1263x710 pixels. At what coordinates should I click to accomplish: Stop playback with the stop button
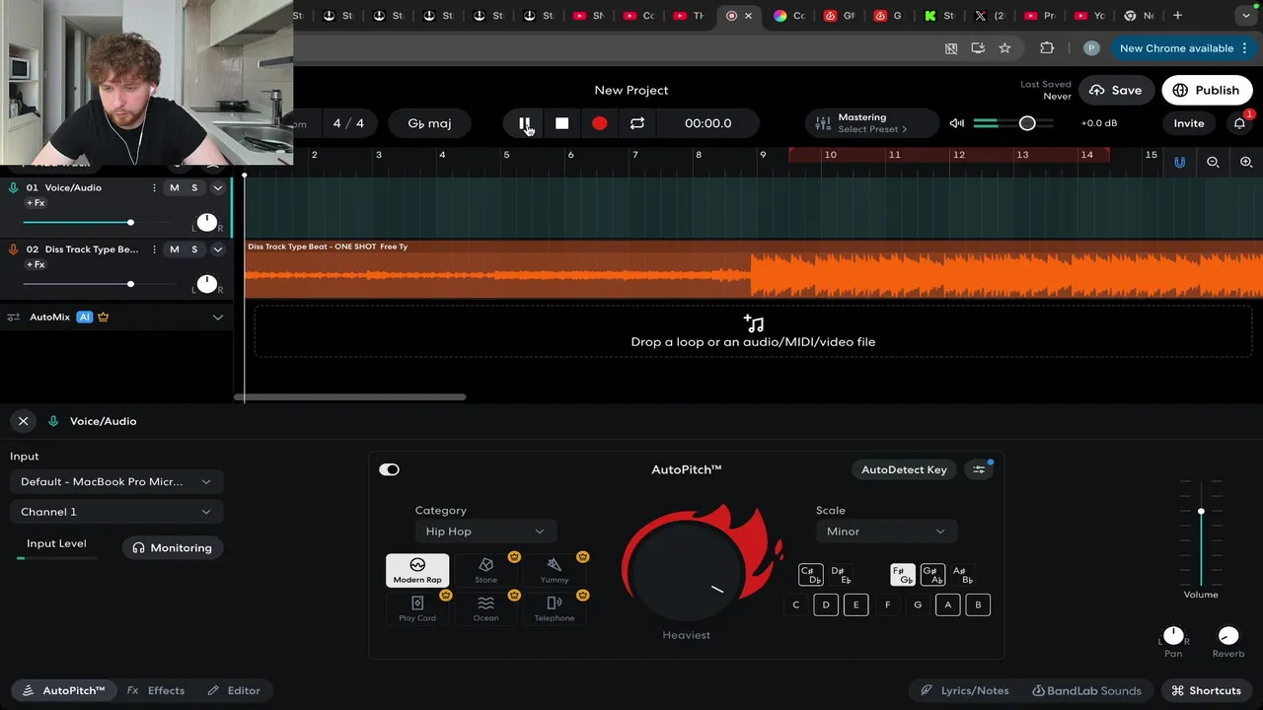561,123
